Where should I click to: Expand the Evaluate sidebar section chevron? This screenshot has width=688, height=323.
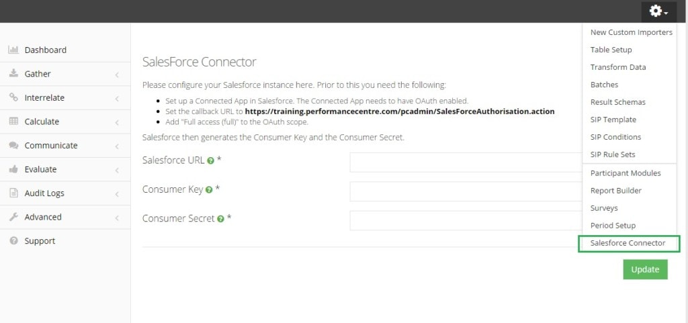point(117,171)
